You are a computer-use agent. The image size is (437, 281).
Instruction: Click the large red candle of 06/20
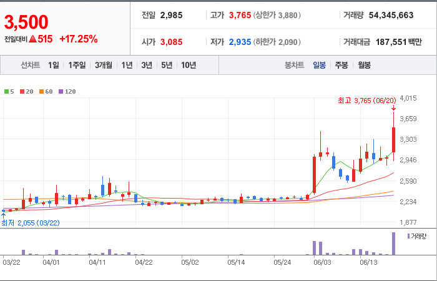point(393,140)
